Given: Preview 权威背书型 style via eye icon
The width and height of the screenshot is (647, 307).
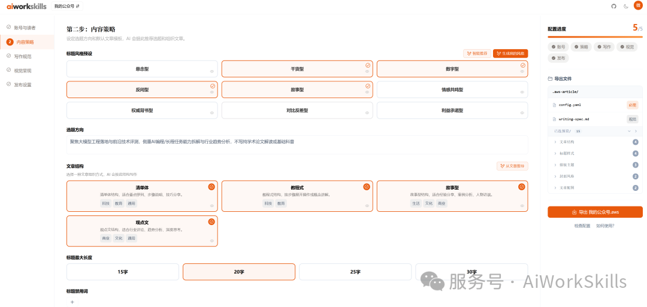Looking at the screenshot, I should [212, 113].
